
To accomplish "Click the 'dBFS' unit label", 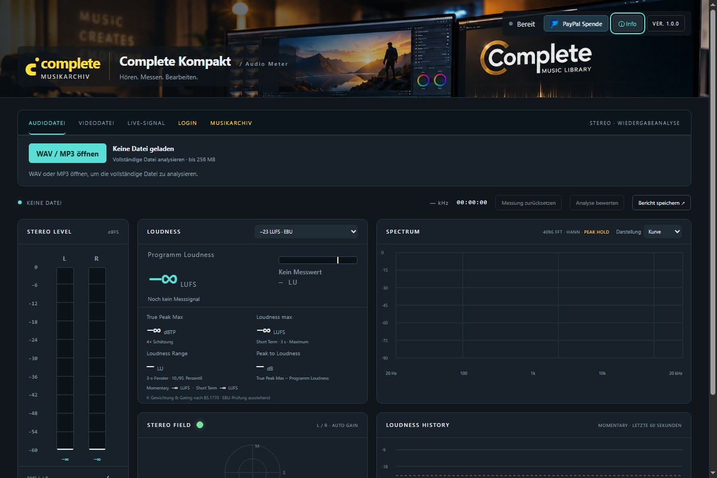I will tap(114, 232).
